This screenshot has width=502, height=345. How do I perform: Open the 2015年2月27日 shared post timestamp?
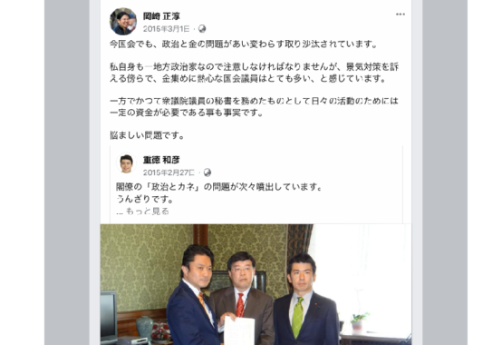(x=169, y=172)
